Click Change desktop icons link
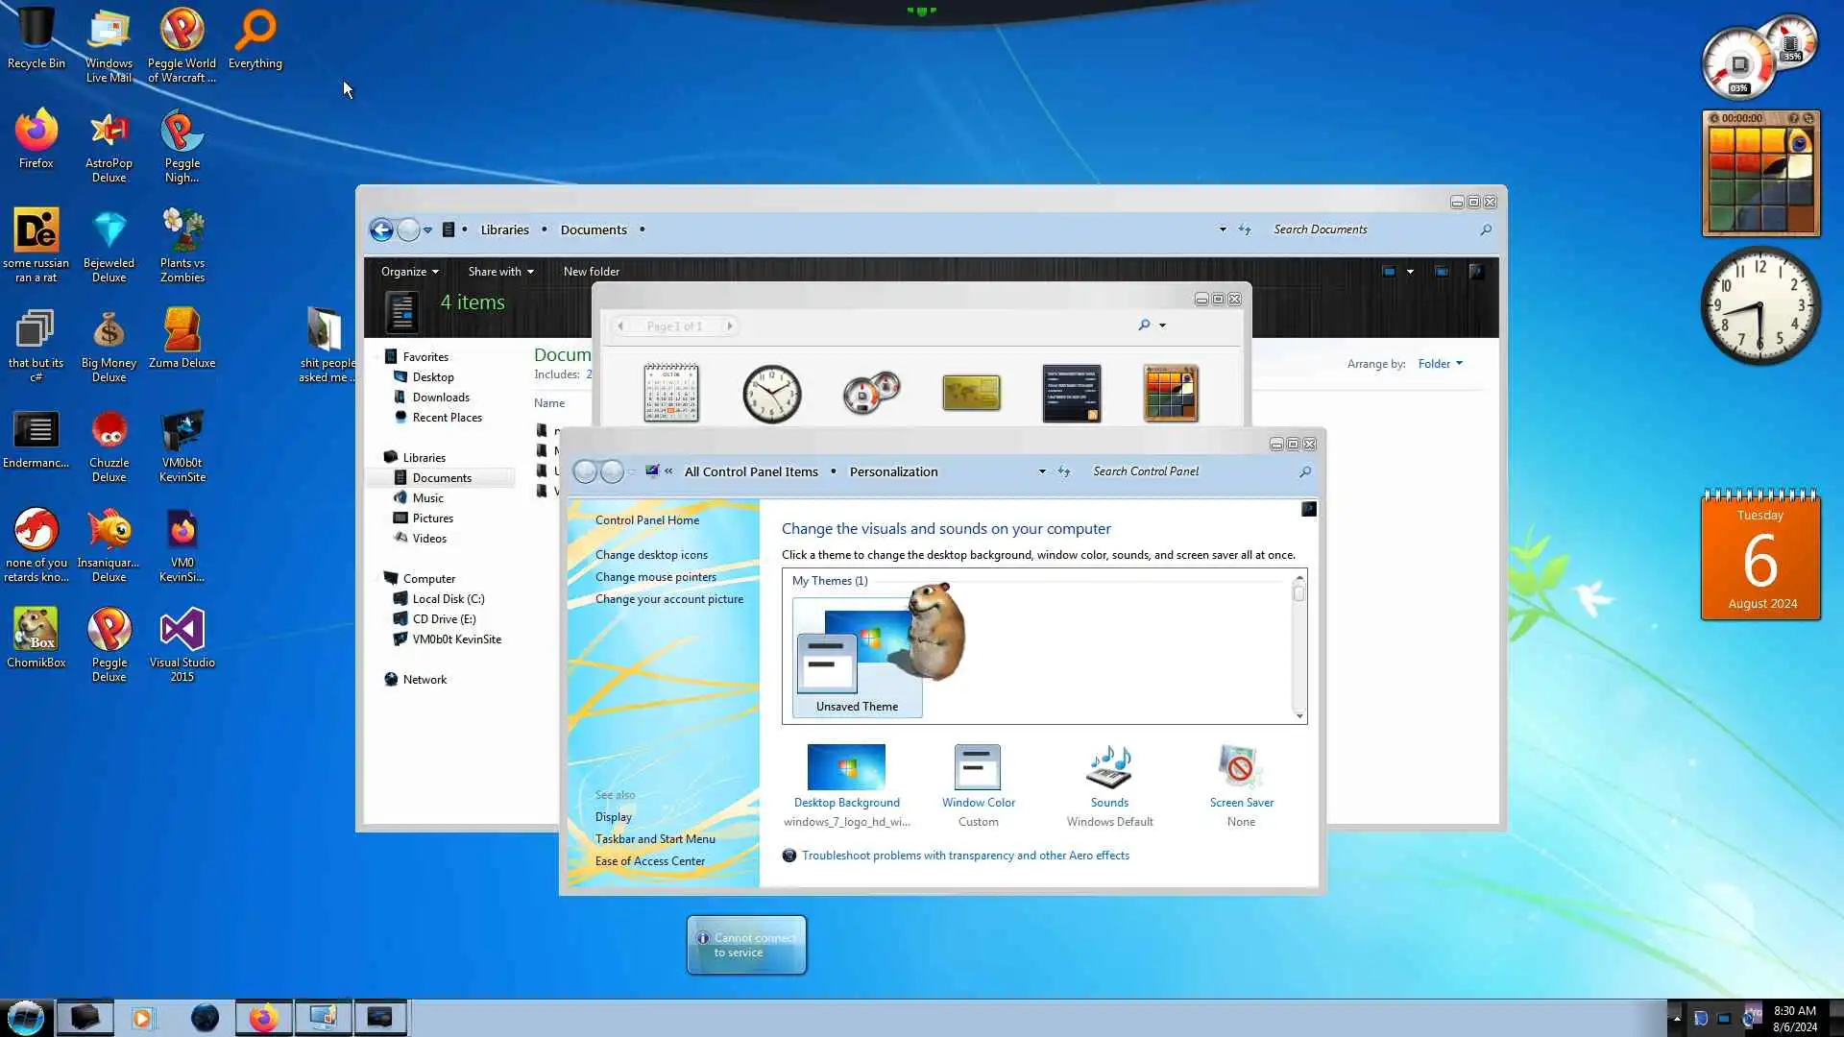The image size is (1844, 1037). pyautogui.click(x=651, y=555)
